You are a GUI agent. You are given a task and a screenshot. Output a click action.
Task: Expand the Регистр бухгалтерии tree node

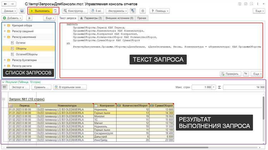pyautogui.click(x=5, y=60)
